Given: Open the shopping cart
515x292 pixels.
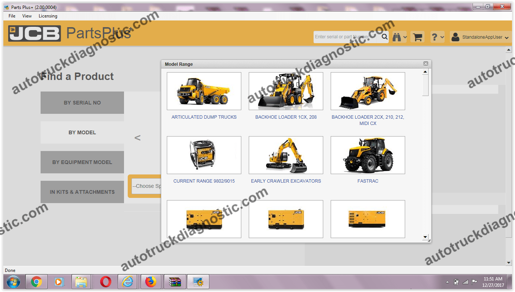Looking at the screenshot, I should click(417, 37).
